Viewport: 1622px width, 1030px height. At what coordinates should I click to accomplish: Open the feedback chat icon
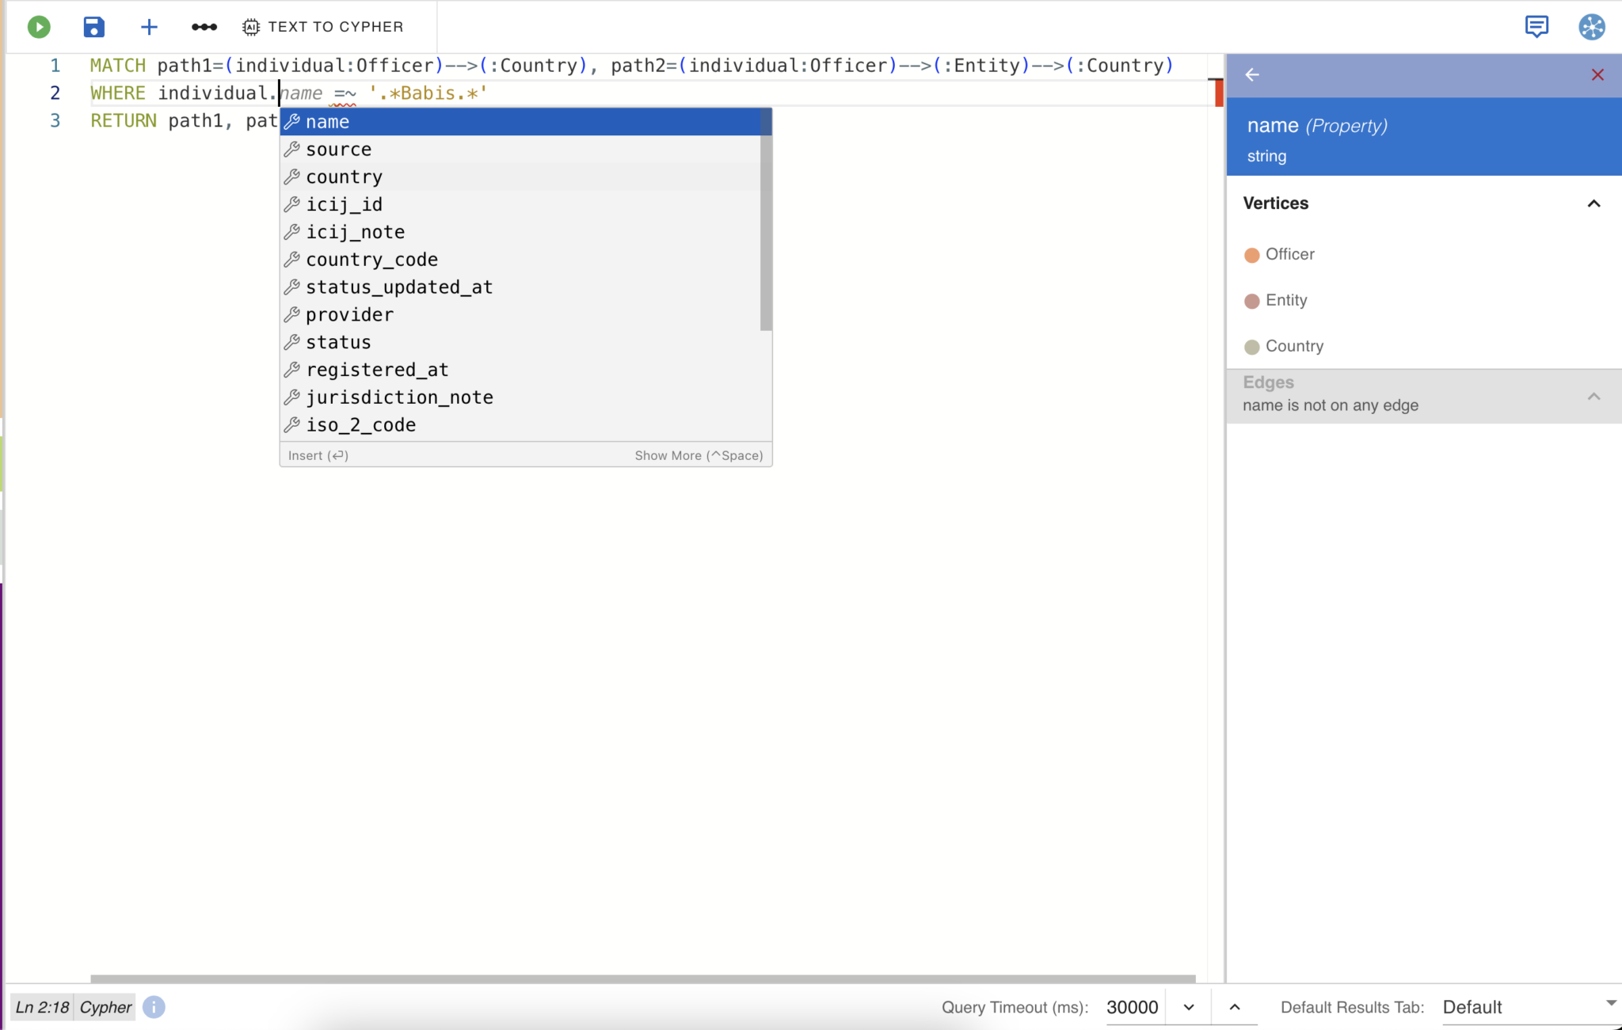pos(1536,27)
